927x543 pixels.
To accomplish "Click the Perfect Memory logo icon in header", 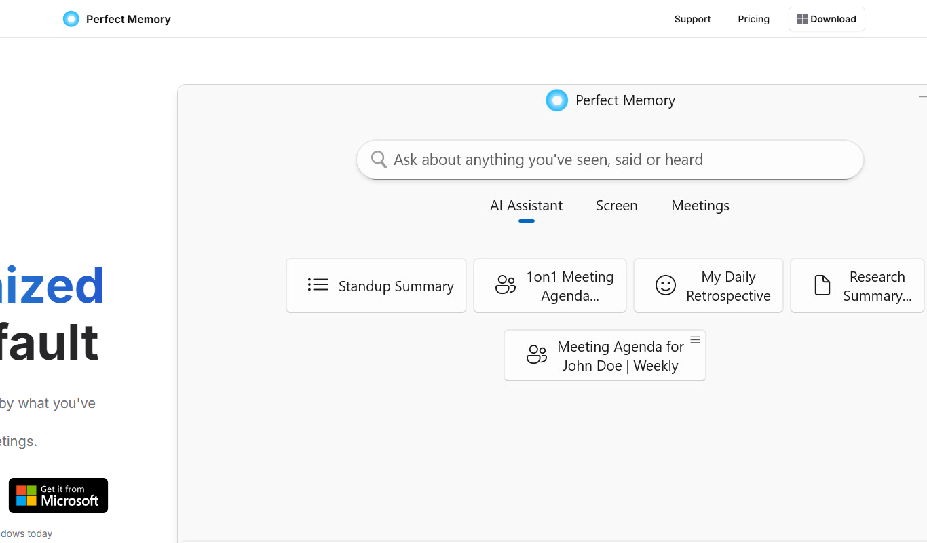I will point(71,19).
